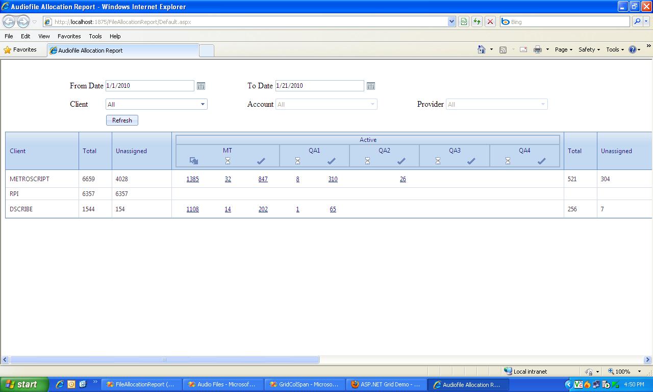Screen dimensions: 653x392
Task: Click the QA1 checkmark column icon
Action: tap(332, 161)
